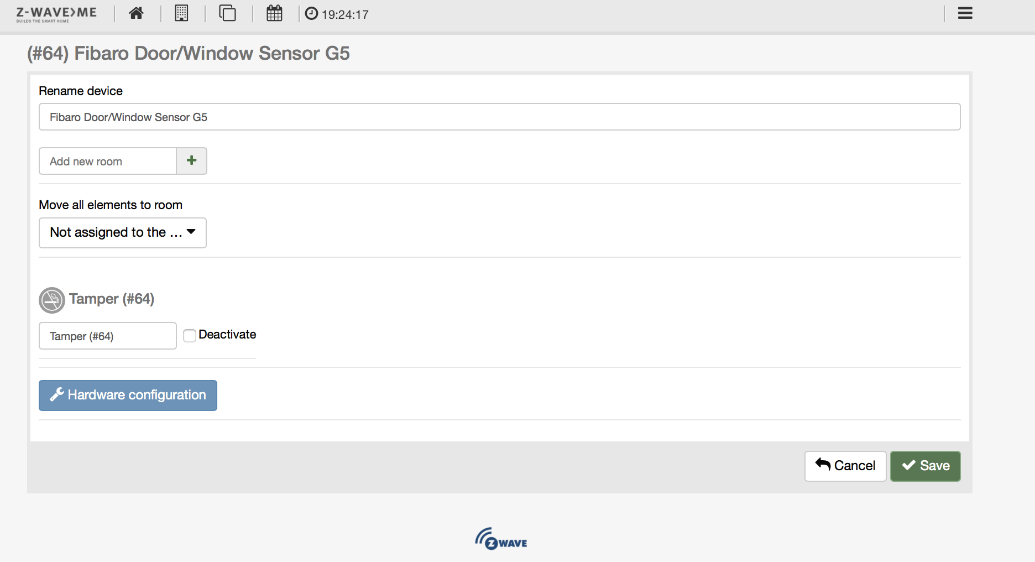Click the green plus add-room button
This screenshot has height=562, width=1035.
(192, 161)
